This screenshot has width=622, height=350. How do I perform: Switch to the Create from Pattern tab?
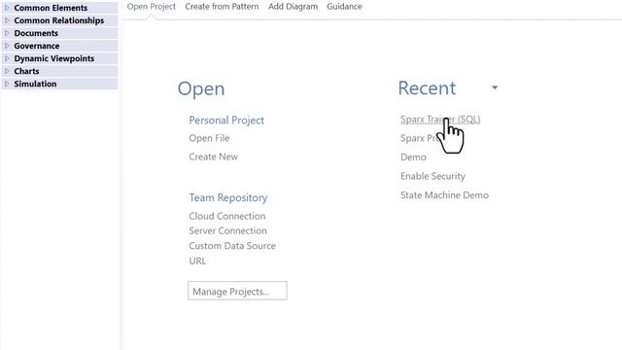(x=222, y=7)
